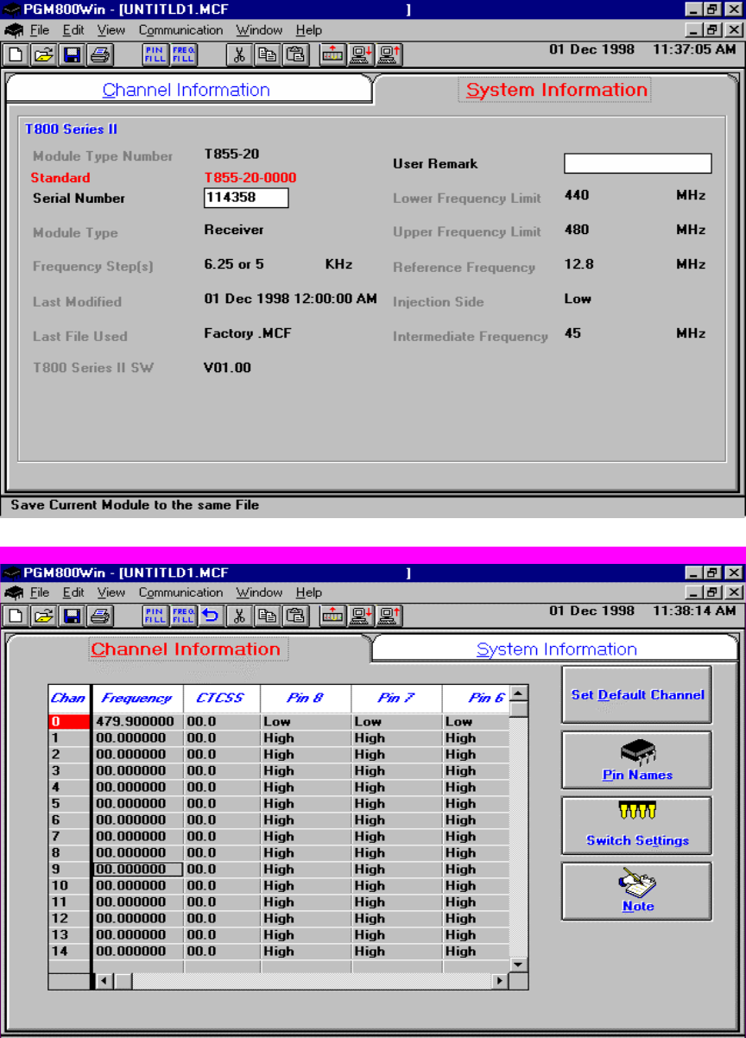Open Window menu in lower window
The image size is (746, 1038).
pos(259,592)
